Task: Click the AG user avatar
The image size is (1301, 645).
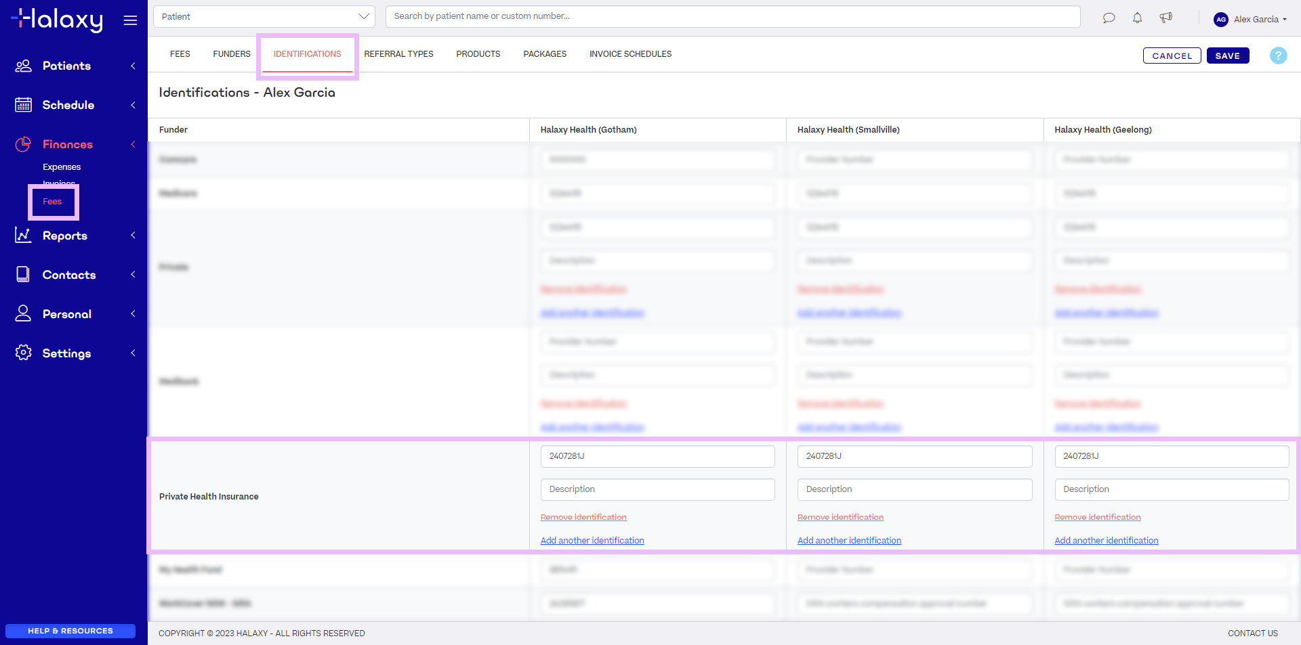Action: pos(1221,20)
